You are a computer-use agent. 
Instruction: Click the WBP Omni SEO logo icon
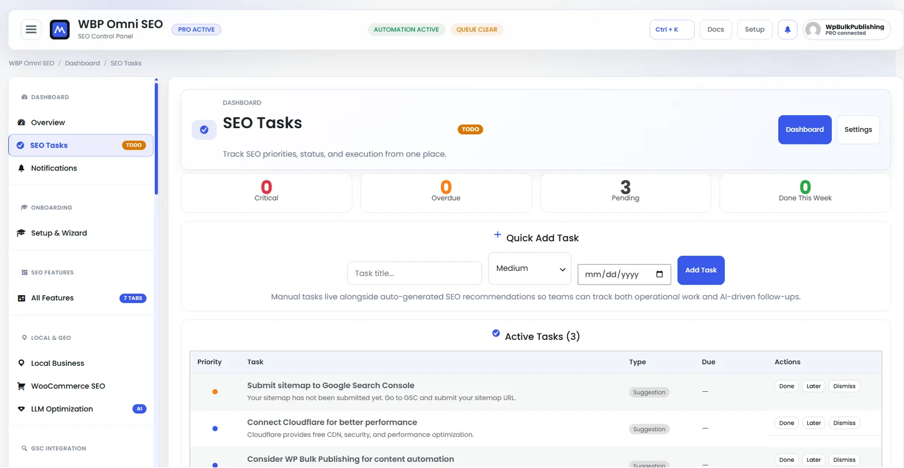pos(59,29)
